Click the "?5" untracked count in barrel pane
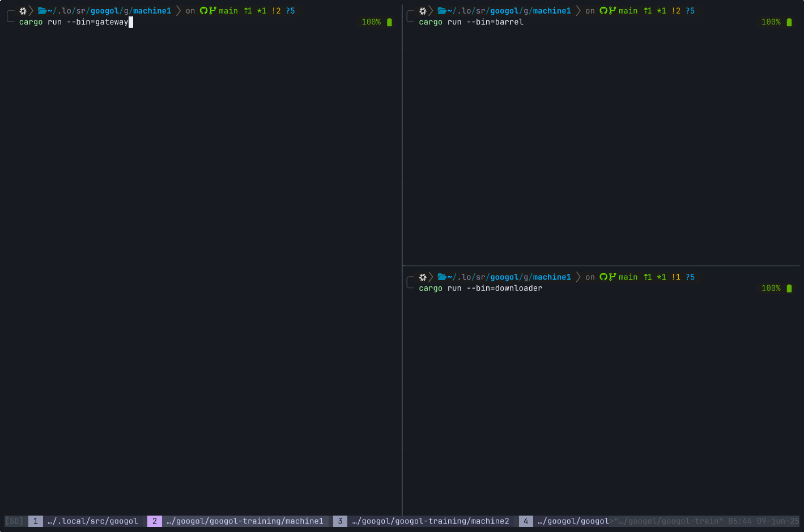The image size is (804, 532). click(x=690, y=11)
